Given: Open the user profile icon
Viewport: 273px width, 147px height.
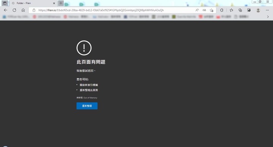Looking at the screenshot, I should 258,11.
